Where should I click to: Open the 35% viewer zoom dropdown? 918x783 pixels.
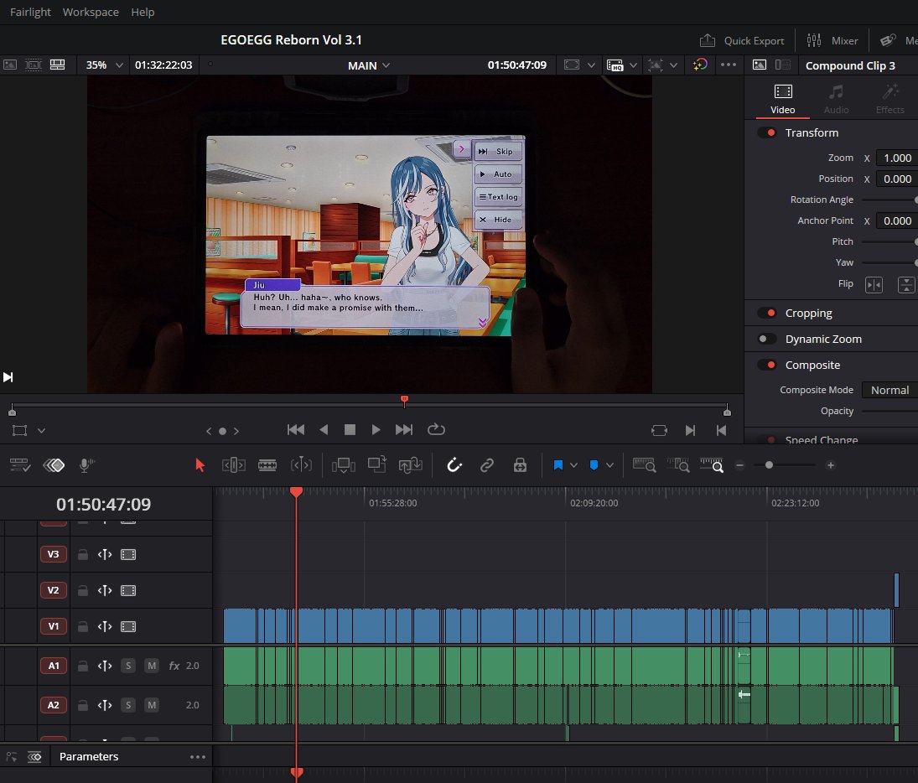tap(104, 65)
